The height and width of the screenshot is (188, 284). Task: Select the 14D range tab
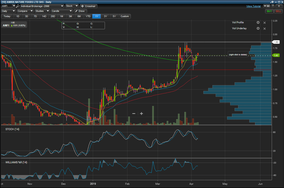[44, 16]
